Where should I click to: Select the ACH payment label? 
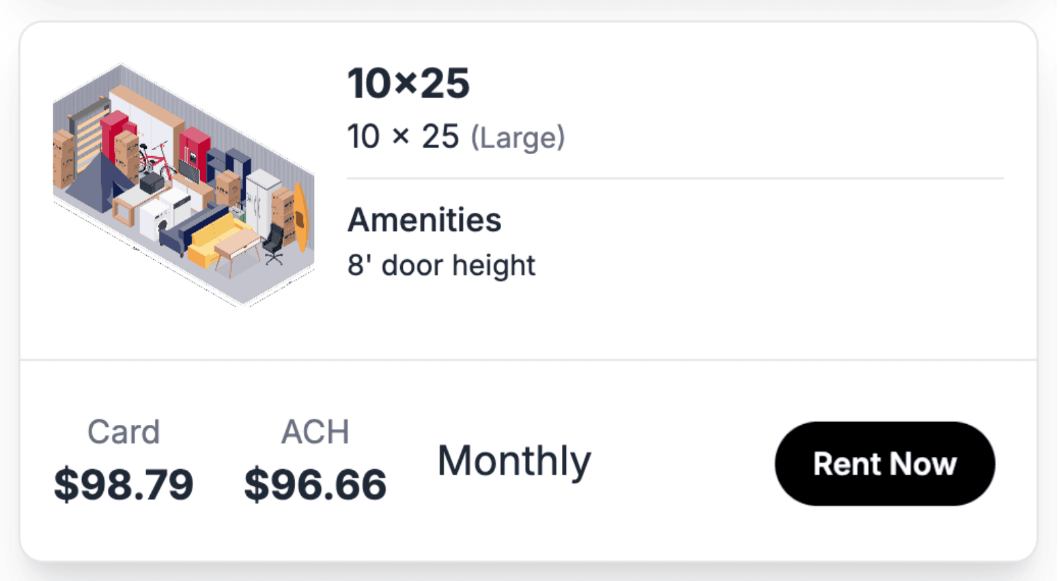pos(315,432)
